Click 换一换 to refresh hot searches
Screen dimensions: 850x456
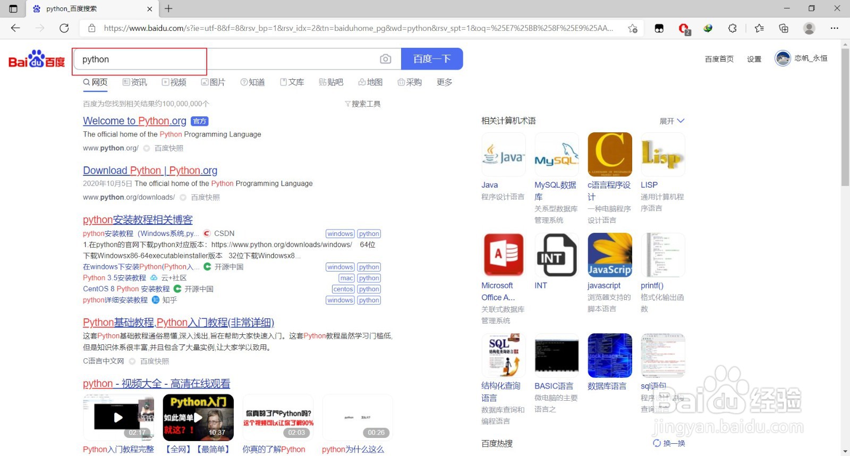(669, 443)
